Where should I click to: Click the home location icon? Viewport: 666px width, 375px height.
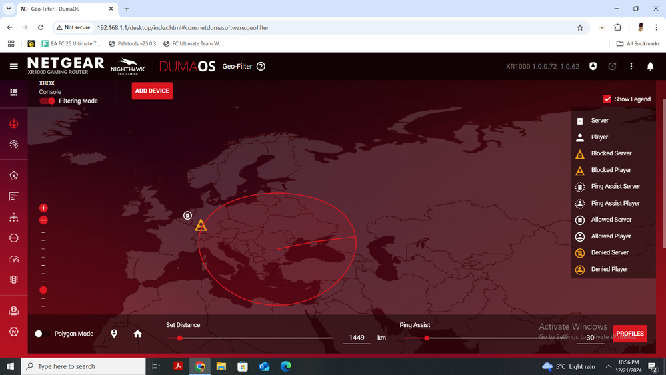137,334
